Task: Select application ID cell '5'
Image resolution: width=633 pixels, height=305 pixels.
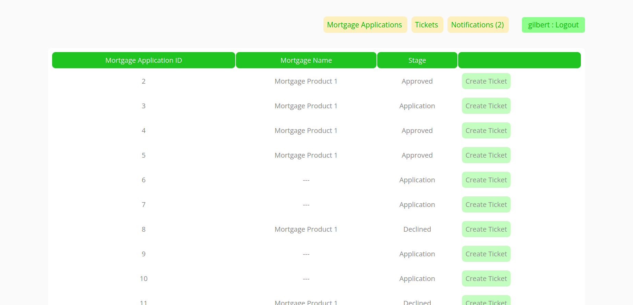Action: pyautogui.click(x=144, y=155)
